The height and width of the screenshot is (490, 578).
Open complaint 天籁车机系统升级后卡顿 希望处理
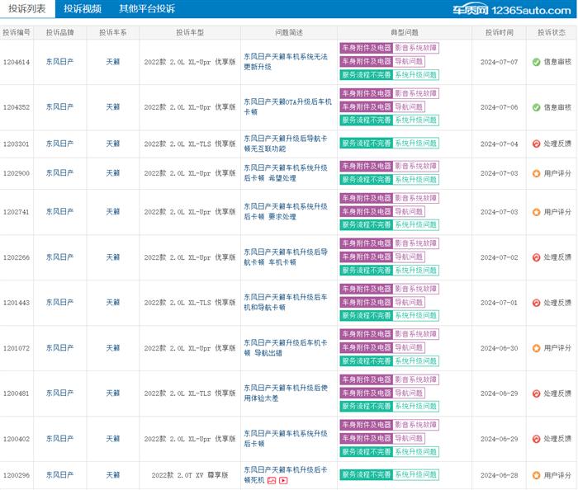[286, 173]
